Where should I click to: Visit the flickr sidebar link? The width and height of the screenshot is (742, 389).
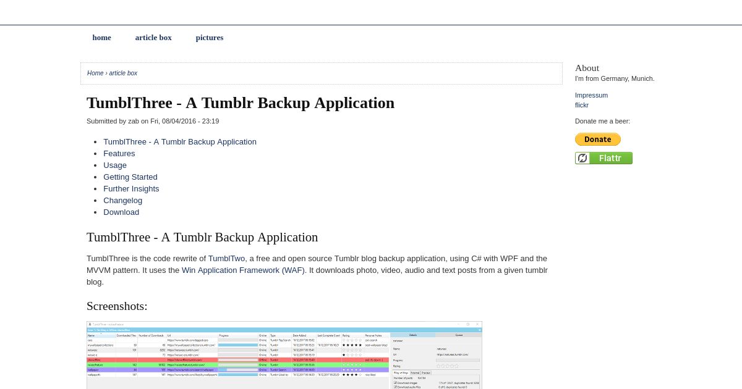(x=582, y=105)
